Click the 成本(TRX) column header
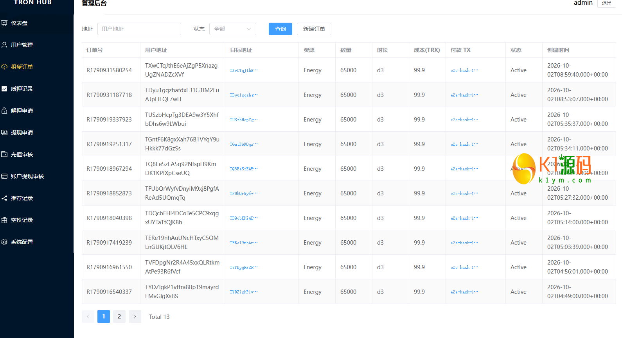Screen dimensions: 622x338 pyautogui.click(x=427, y=50)
